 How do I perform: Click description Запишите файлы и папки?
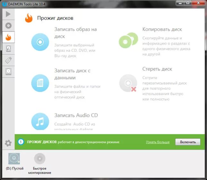pos(77,92)
